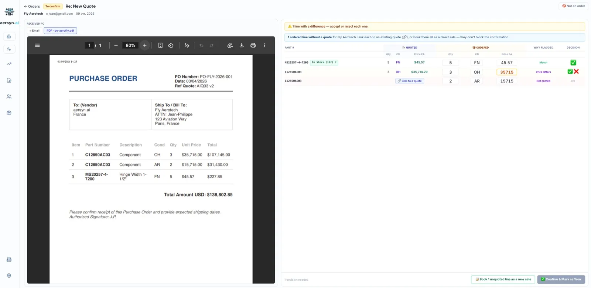Undo last PDF annotation
The width and height of the screenshot is (591, 288).
click(201, 45)
